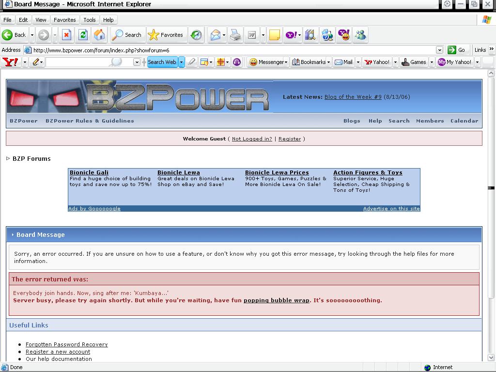Click the Yahoo Messenger smiley icon in toolbar

click(x=344, y=35)
